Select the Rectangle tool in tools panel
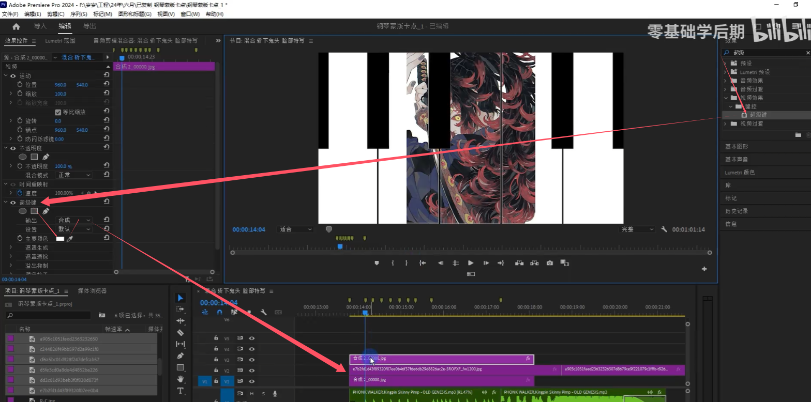Image resolution: width=811 pixels, height=402 pixels. coord(180,367)
